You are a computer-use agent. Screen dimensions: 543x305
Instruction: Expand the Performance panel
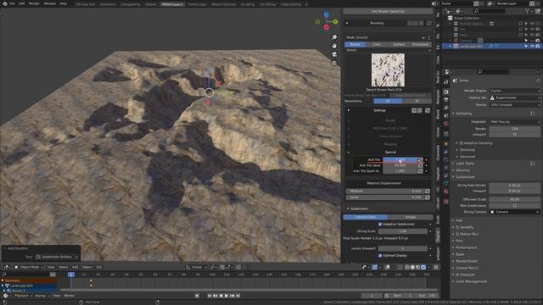click(454, 247)
